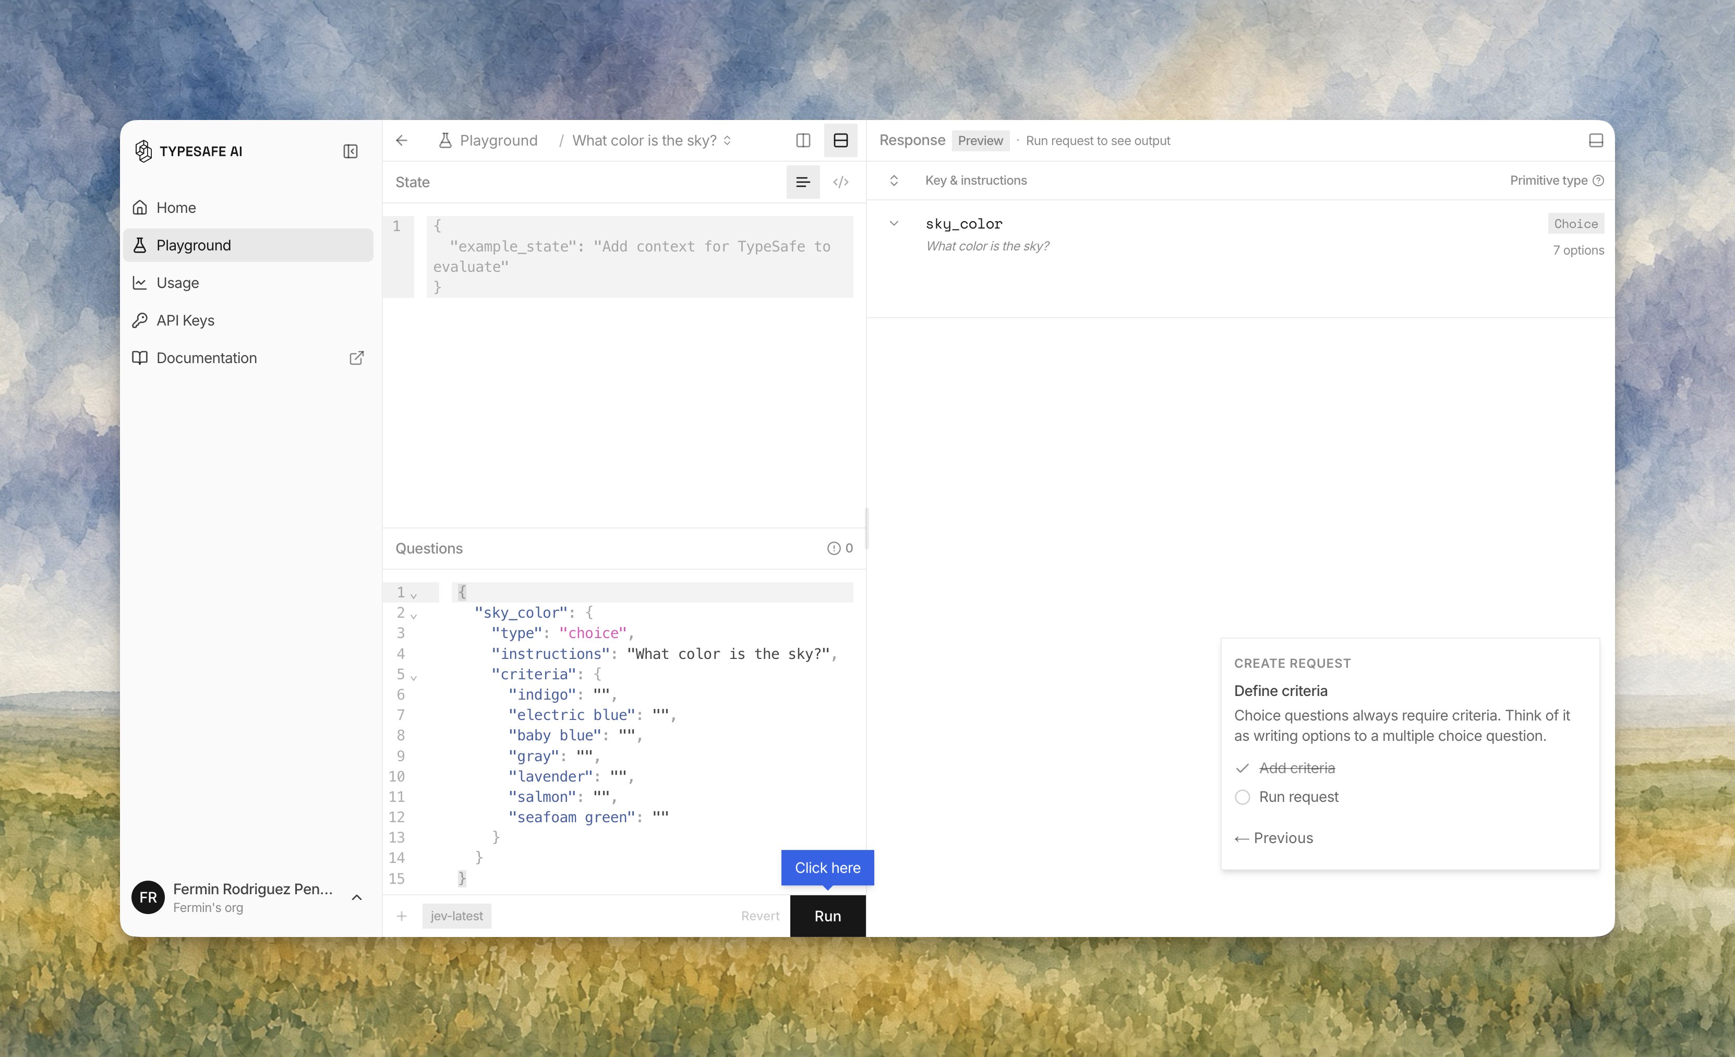Open Documentation external link icon
Screen dimensions: 1735x1057
click(x=356, y=358)
